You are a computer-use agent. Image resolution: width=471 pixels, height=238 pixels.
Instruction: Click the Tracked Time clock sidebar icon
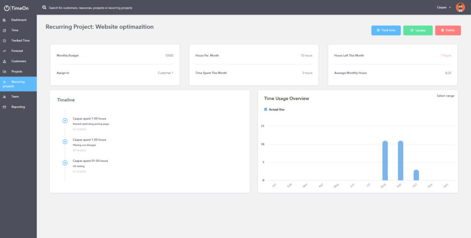[x=4, y=41]
